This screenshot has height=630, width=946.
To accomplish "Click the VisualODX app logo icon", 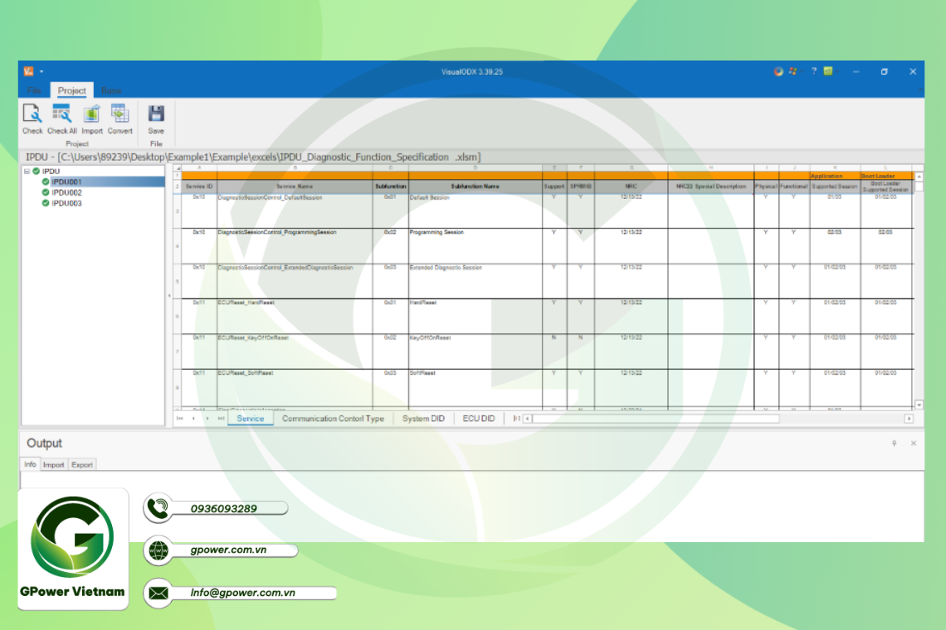I will tap(28, 71).
